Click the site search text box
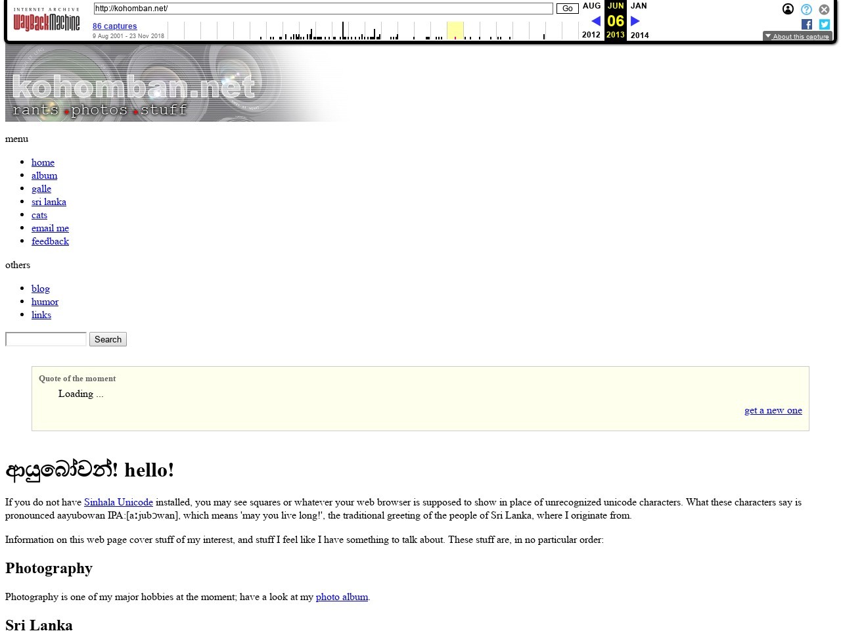Viewport: 841px width, 631px height. [46, 339]
